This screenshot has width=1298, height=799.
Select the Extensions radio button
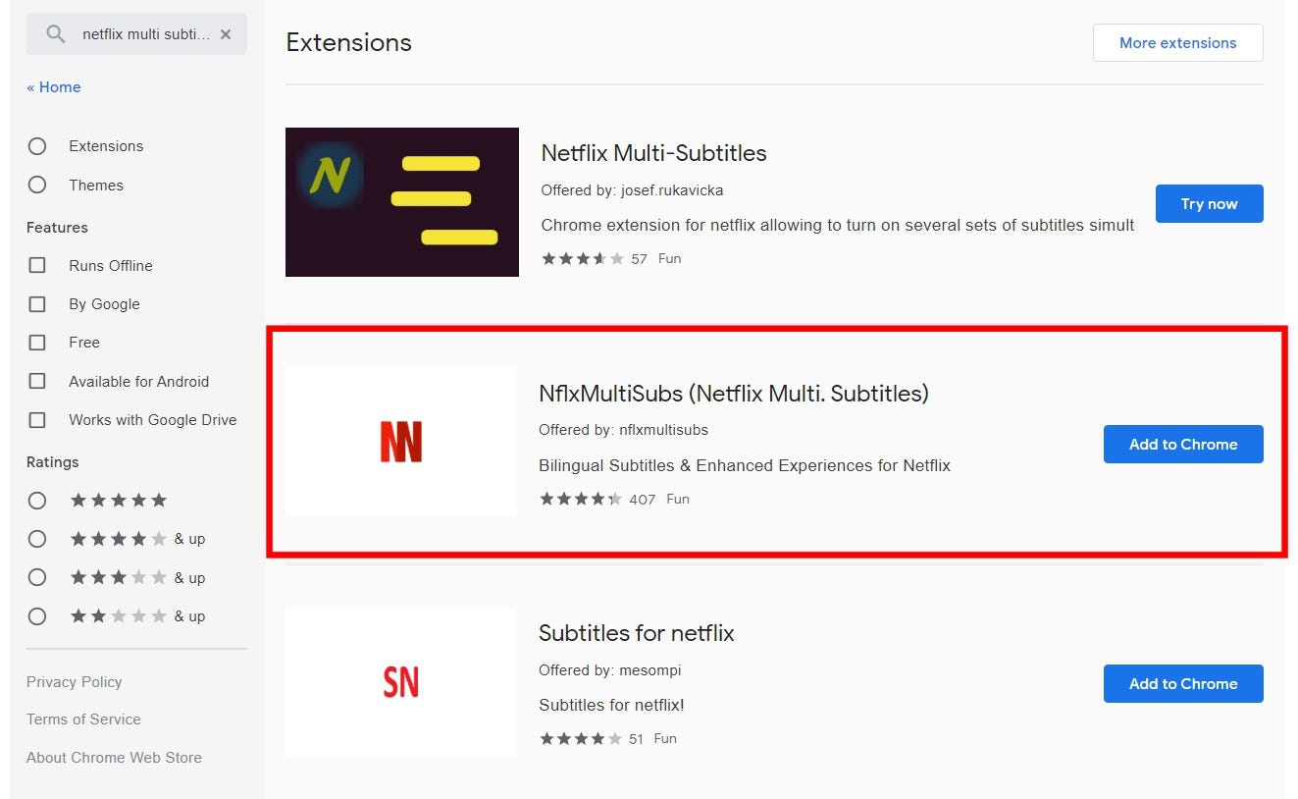point(37,146)
